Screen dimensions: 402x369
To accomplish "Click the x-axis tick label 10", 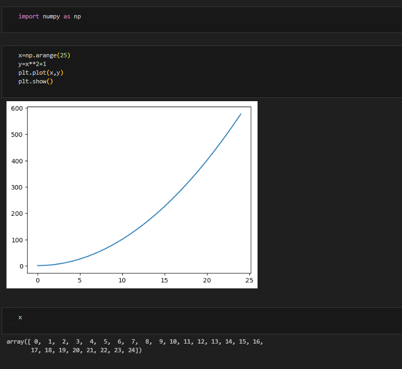I will pyautogui.click(x=122, y=280).
